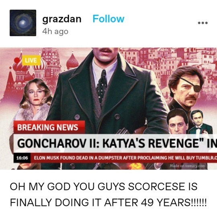Select the OH MY GOD YOU GUYS caption line
This screenshot has width=217, height=214.
pos(104,186)
